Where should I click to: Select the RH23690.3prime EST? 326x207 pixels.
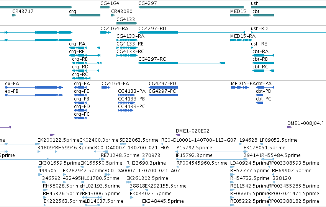point(128,167)
